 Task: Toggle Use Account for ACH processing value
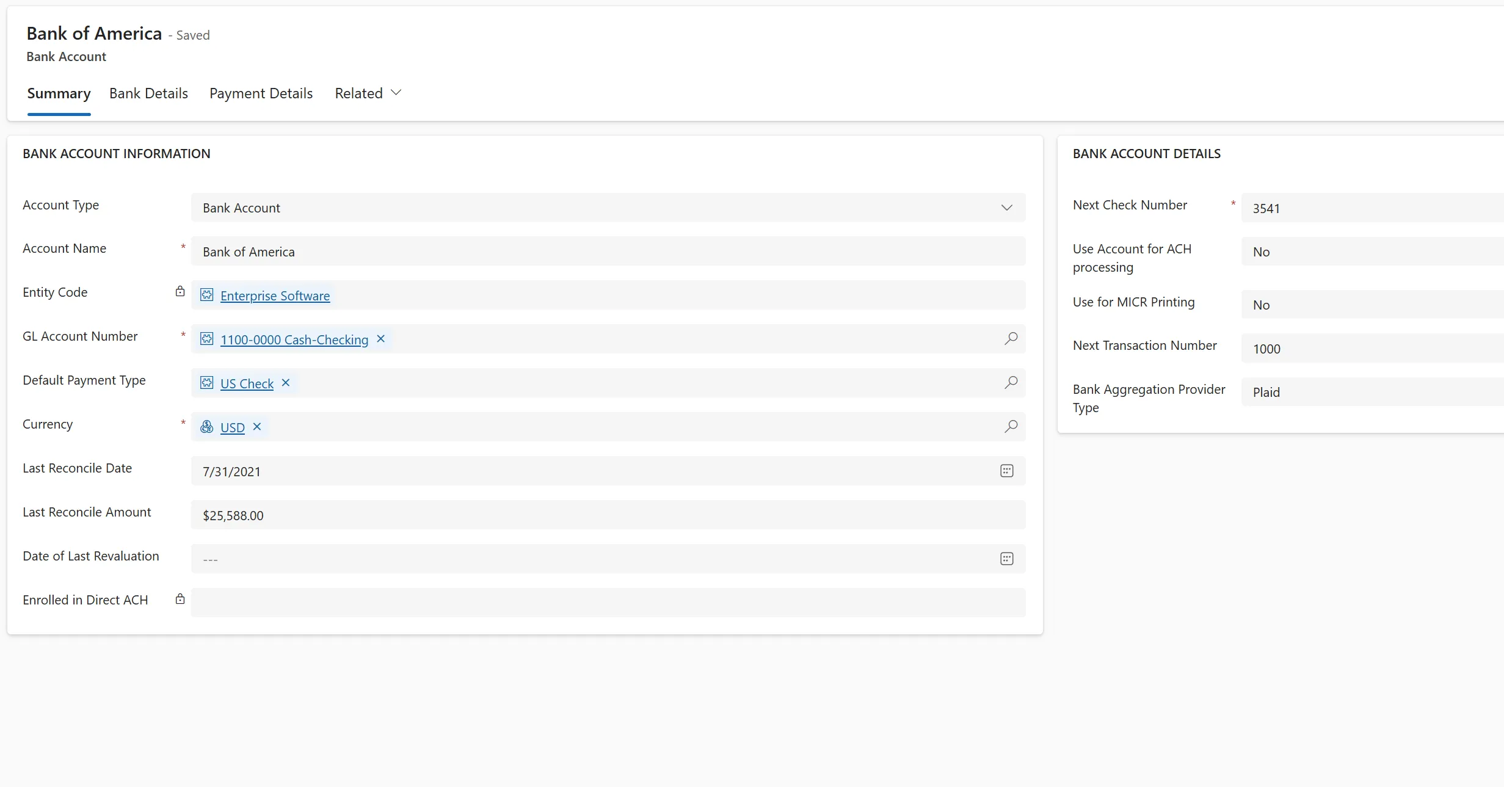tap(1372, 252)
